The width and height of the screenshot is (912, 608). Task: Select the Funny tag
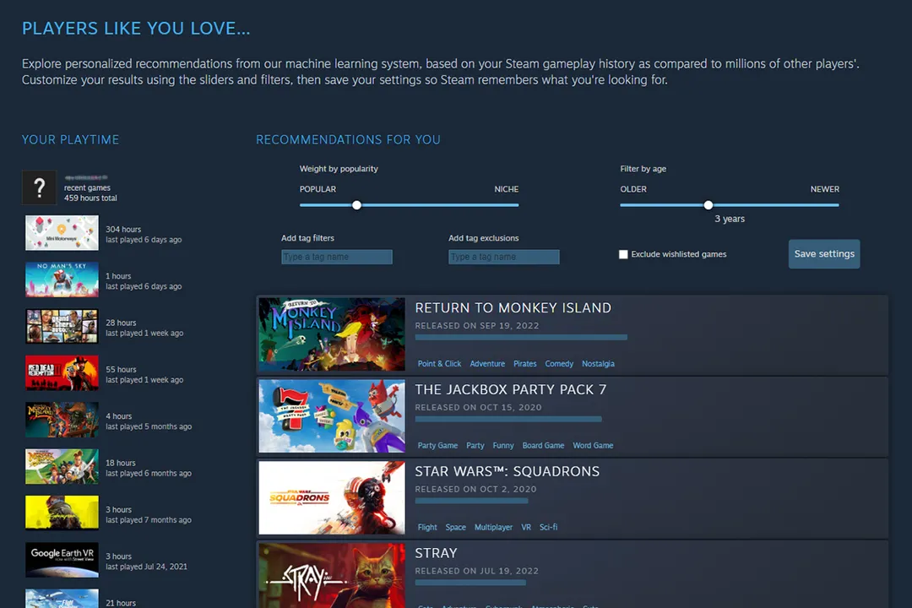(503, 446)
